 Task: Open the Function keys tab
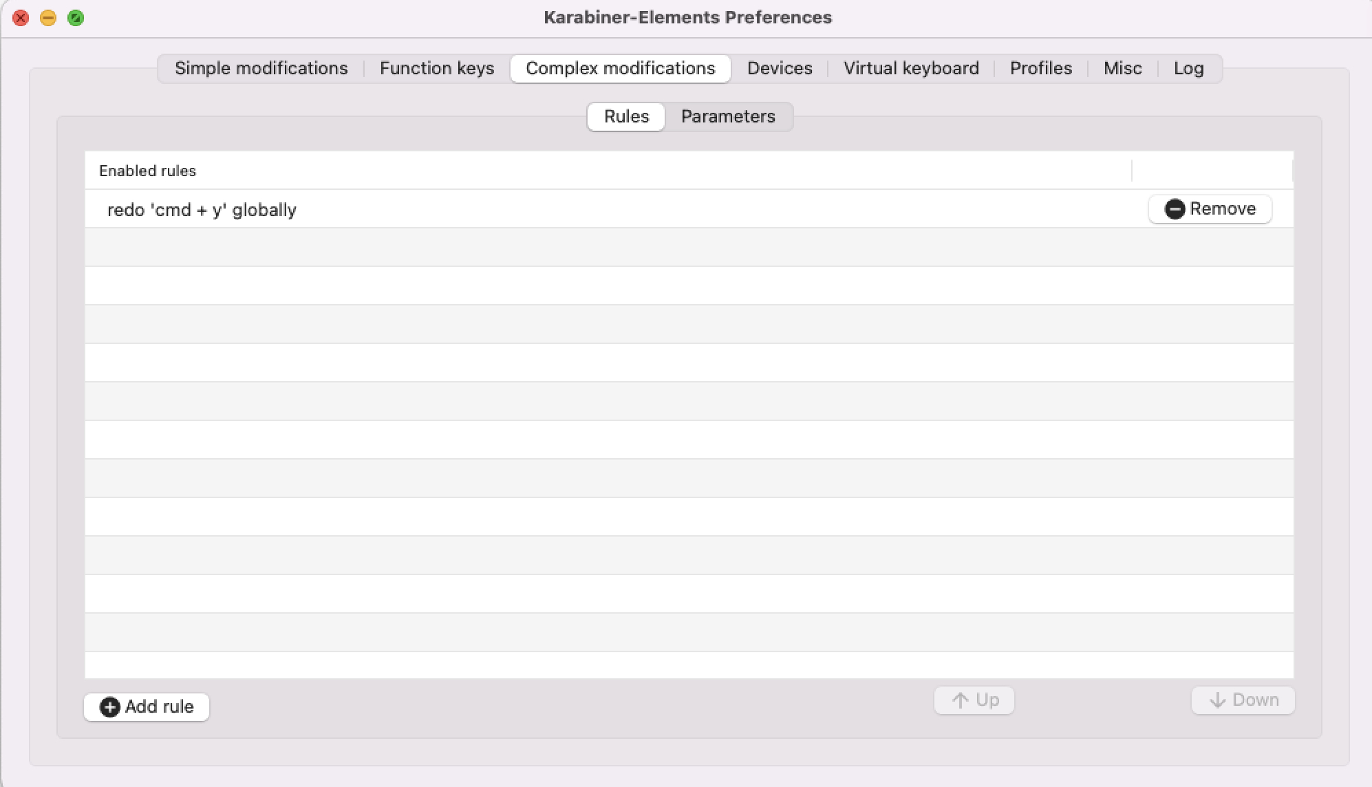(x=437, y=68)
